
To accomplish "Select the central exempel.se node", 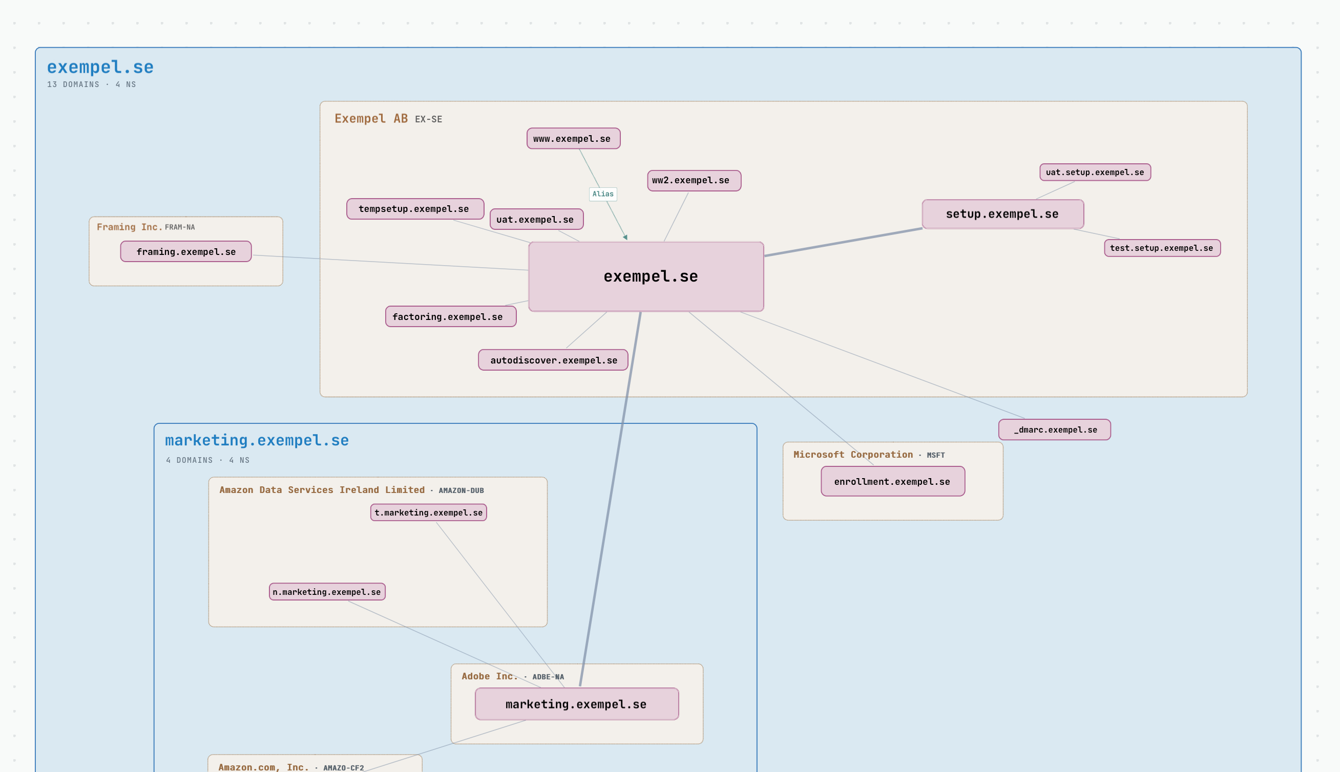I will [x=646, y=276].
